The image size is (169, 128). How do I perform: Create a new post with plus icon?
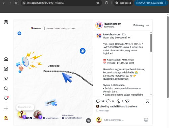click(6, 108)
